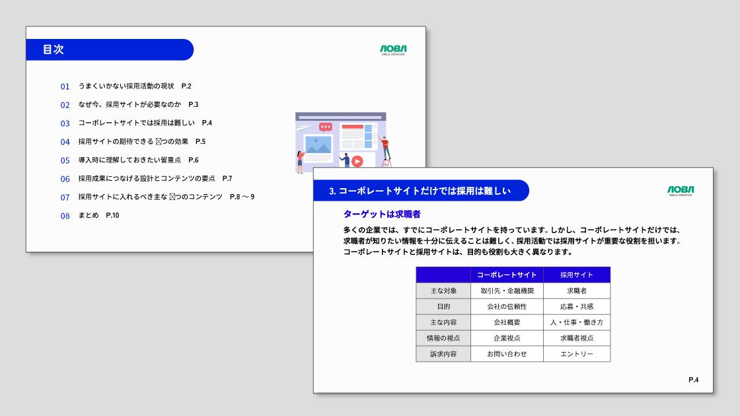The width and height of the screenshot is (740, 416).
Task: Click the 採用サイト table column header
Action: pos(576,275)
